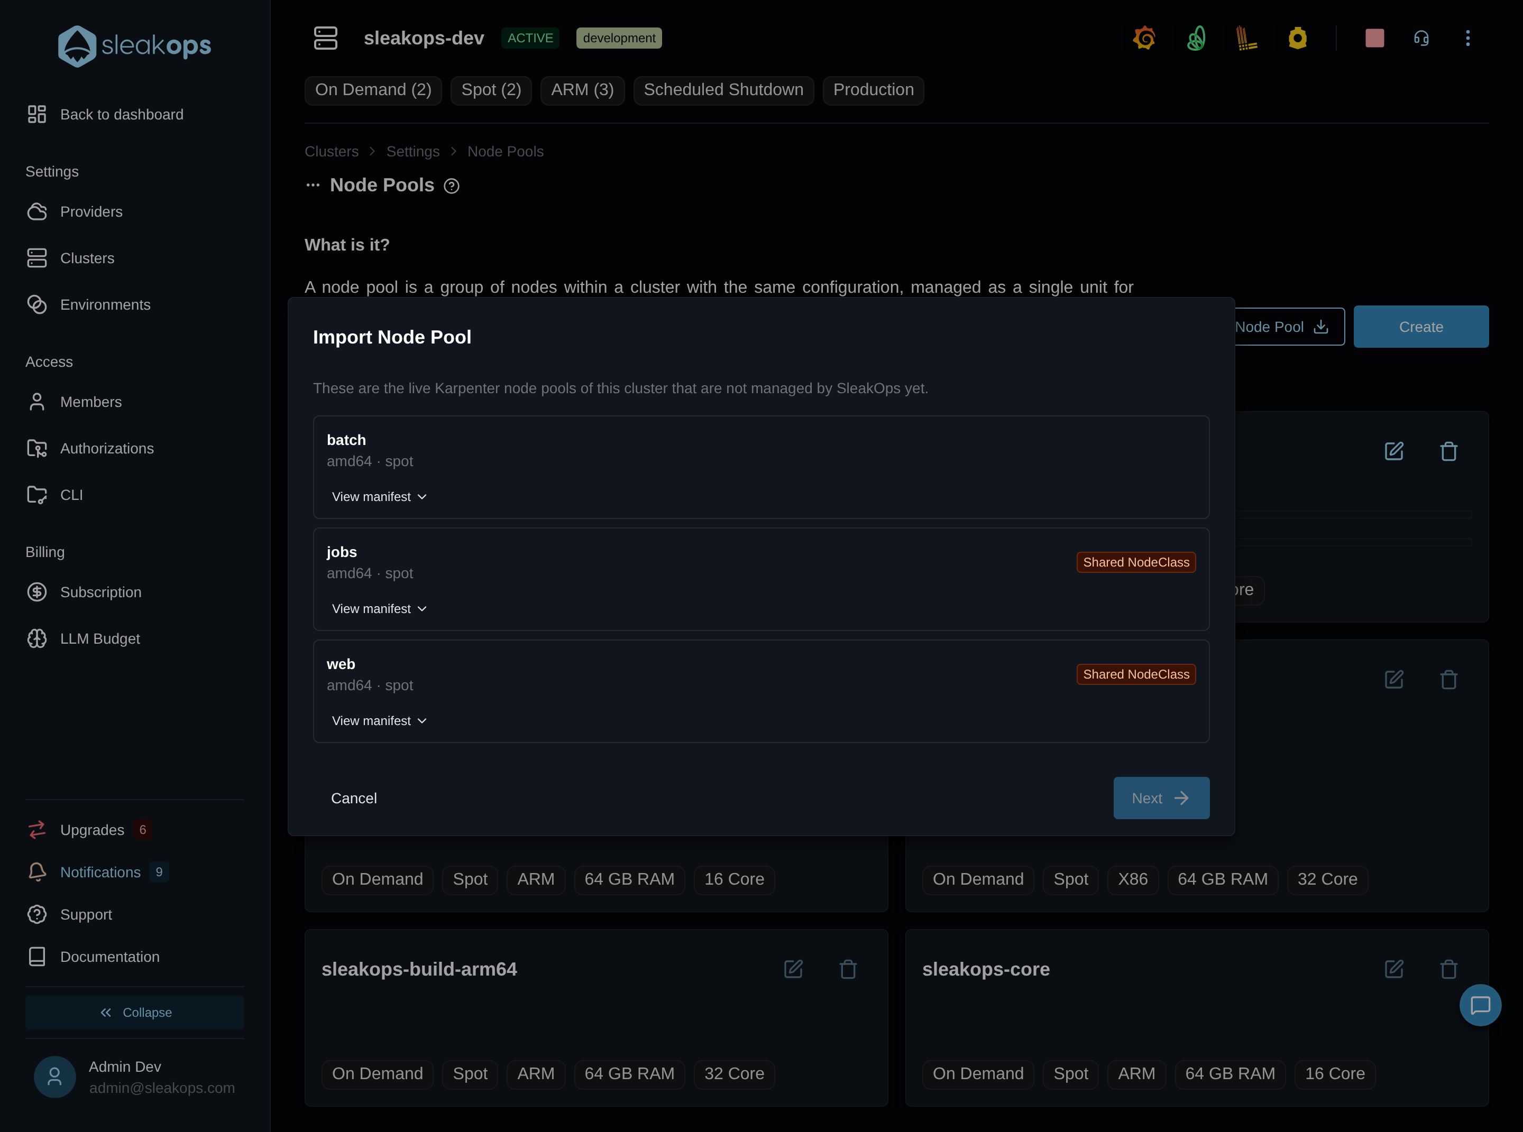Click Shared NodeClass badge on jobs pool

[x=1136, y=563]
